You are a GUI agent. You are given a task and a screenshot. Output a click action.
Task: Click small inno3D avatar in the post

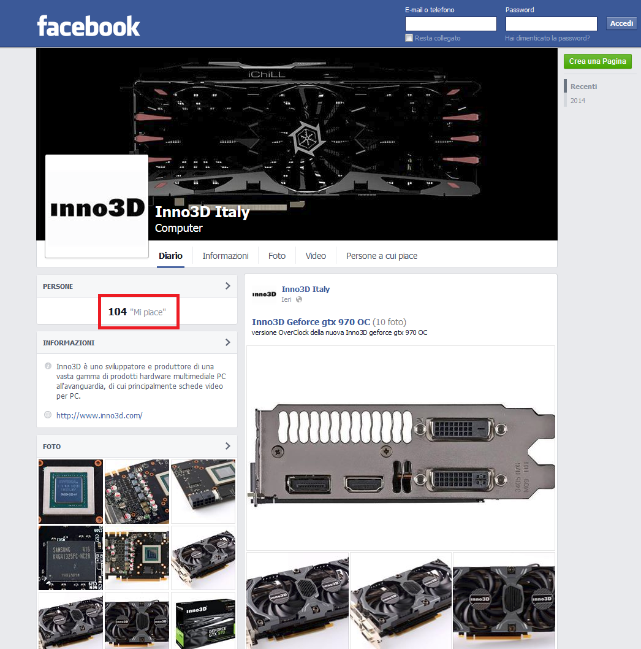click(x=264, y=294)
